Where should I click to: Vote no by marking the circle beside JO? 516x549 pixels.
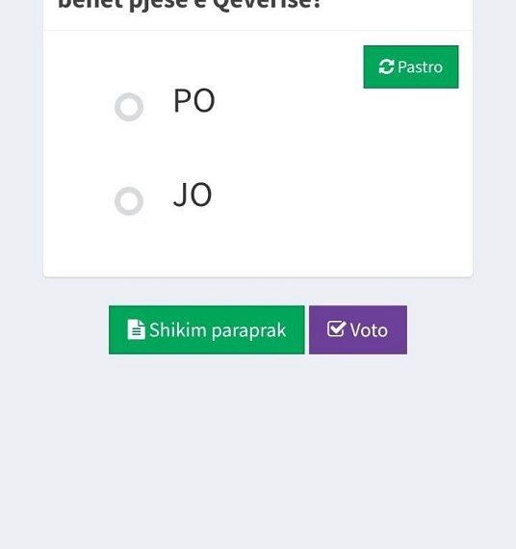tap(129, 201)
